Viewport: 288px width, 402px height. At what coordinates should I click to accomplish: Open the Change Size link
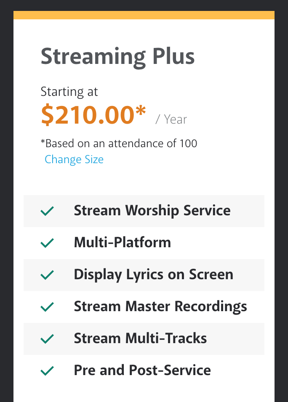click(x=74, y=159)
